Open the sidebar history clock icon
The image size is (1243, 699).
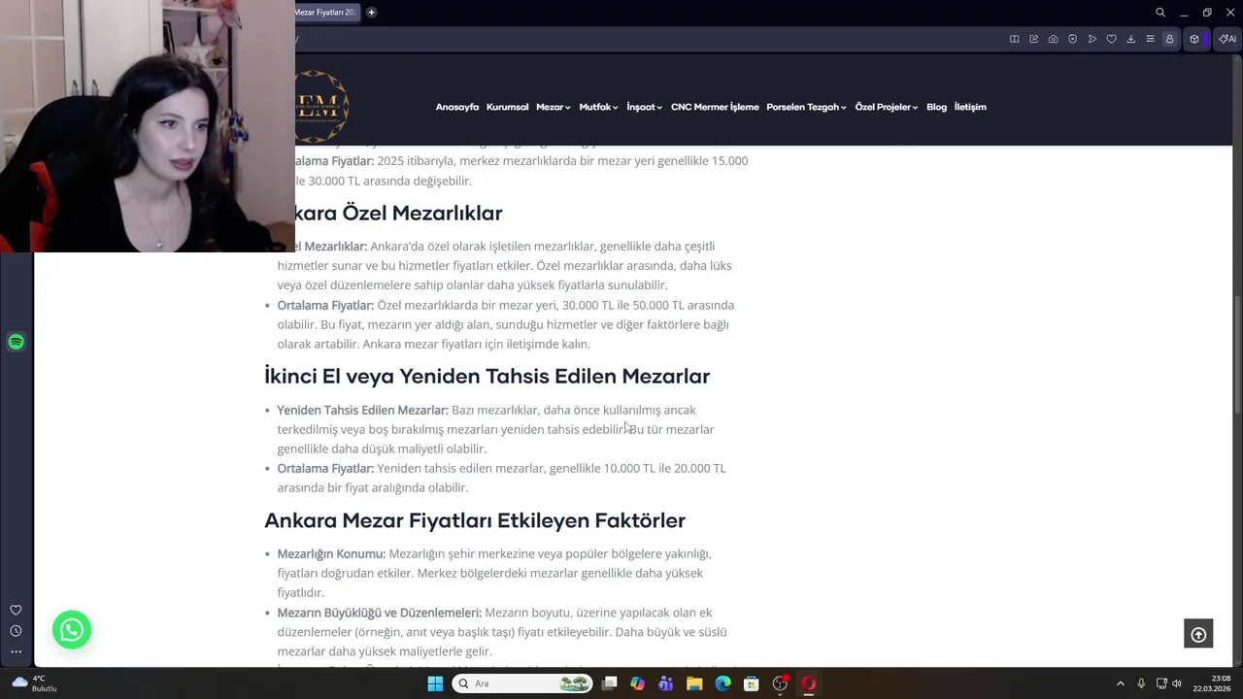[x=16, y=631]
